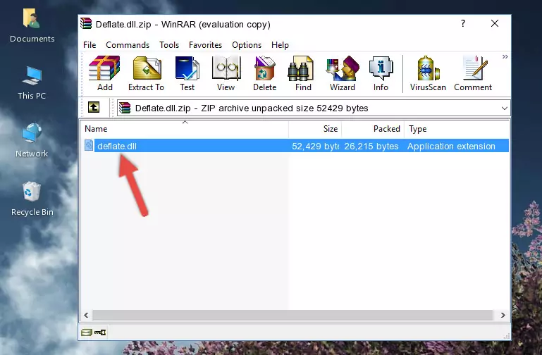This screenshot has height=355, width=542.
Task: Open the Find binoculars tool
Action: click(303, 73)
